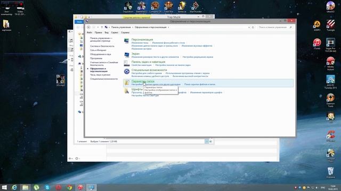
Task: Open the UltraISO desktop shortcut
Action: pos(330,7)
